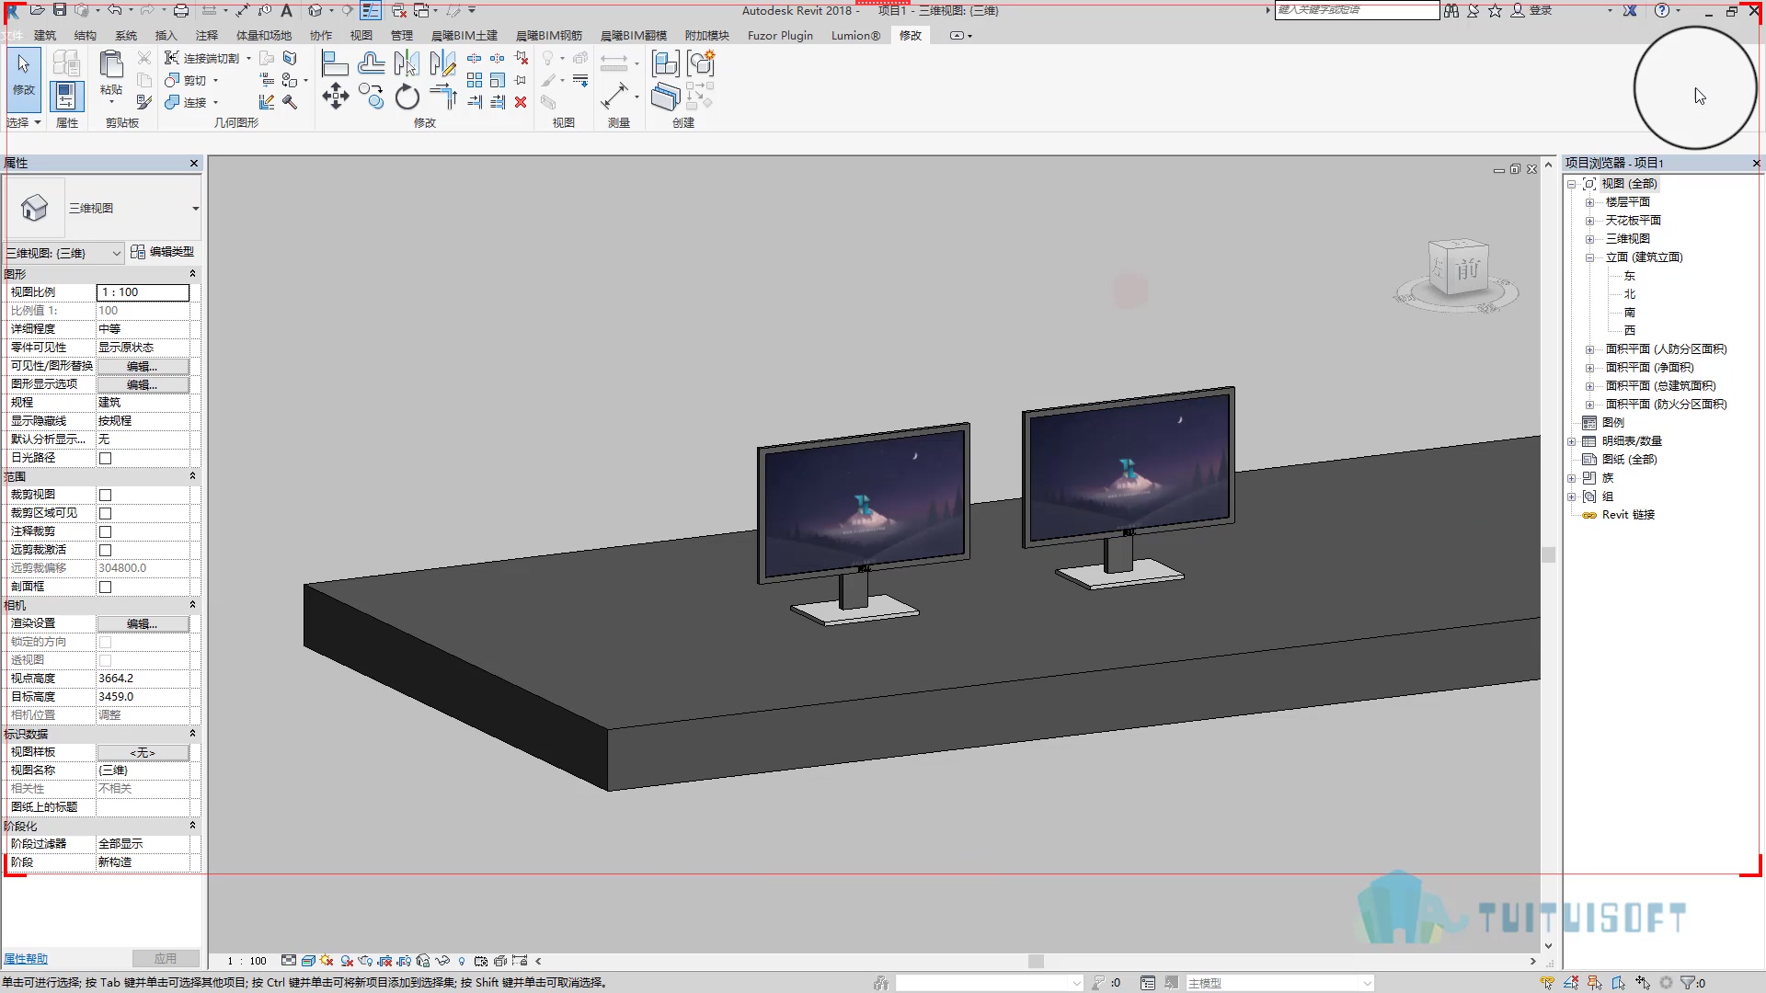Click the Paste clipboard icon
Image resolution: width=1766 pixels, height=993 pixels.
pos(111,66)
